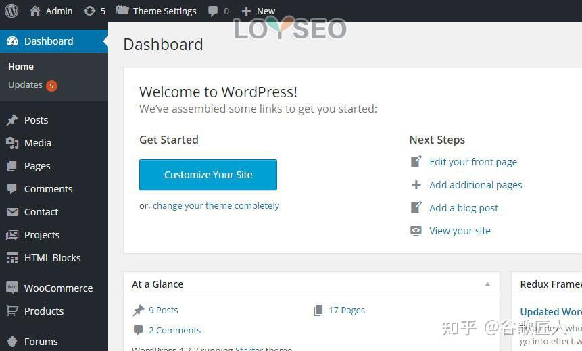Click the WooCommerce icon in sidebar
The width and height of the screenshot is (582, 351).
pos(12,288)
